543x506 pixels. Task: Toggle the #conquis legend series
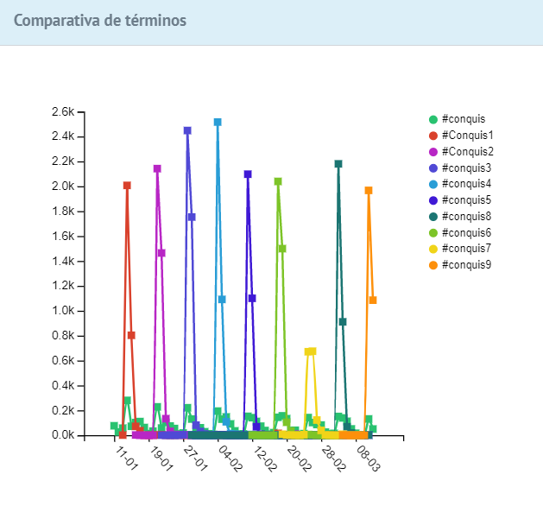(x=458, y=119)
